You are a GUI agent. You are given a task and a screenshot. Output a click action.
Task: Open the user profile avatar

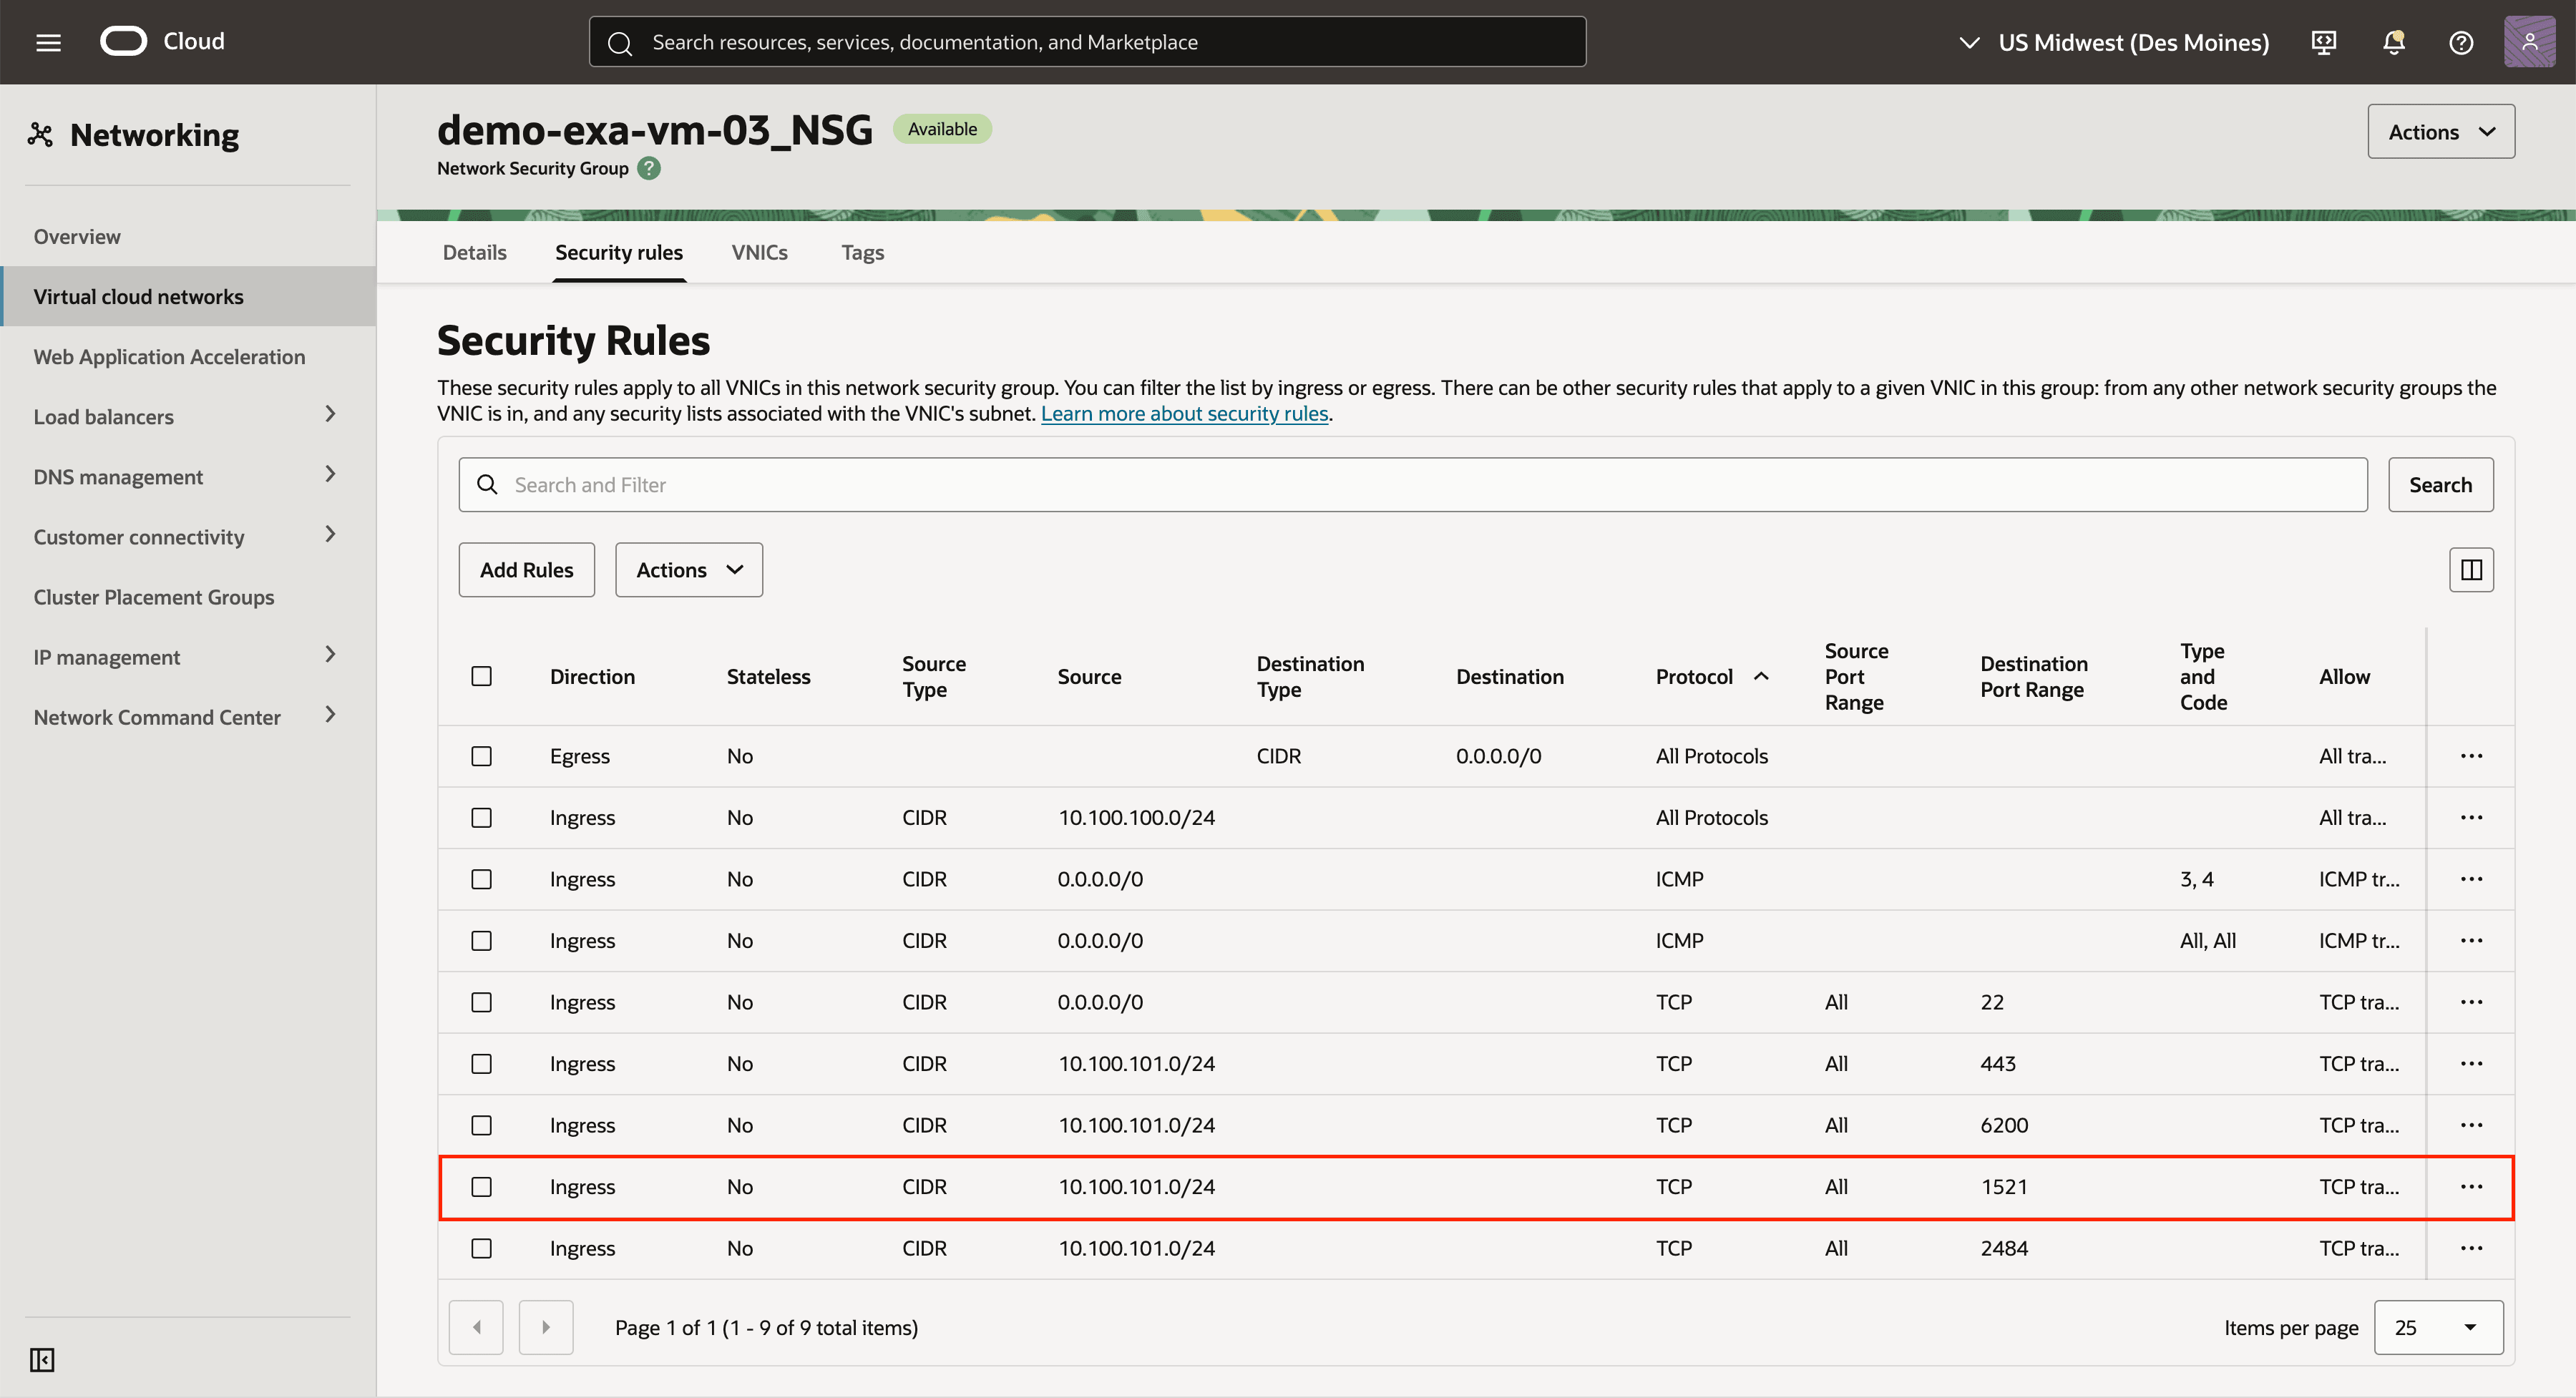[2530, 42]
